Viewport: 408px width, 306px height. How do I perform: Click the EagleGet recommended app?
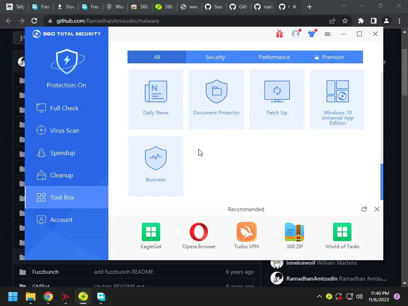[x=151, y=236]
